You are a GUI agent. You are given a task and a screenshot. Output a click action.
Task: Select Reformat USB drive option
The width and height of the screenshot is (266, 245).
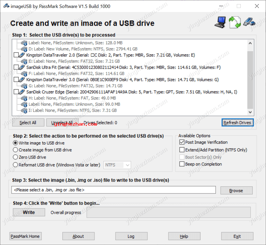pos(15,165)
